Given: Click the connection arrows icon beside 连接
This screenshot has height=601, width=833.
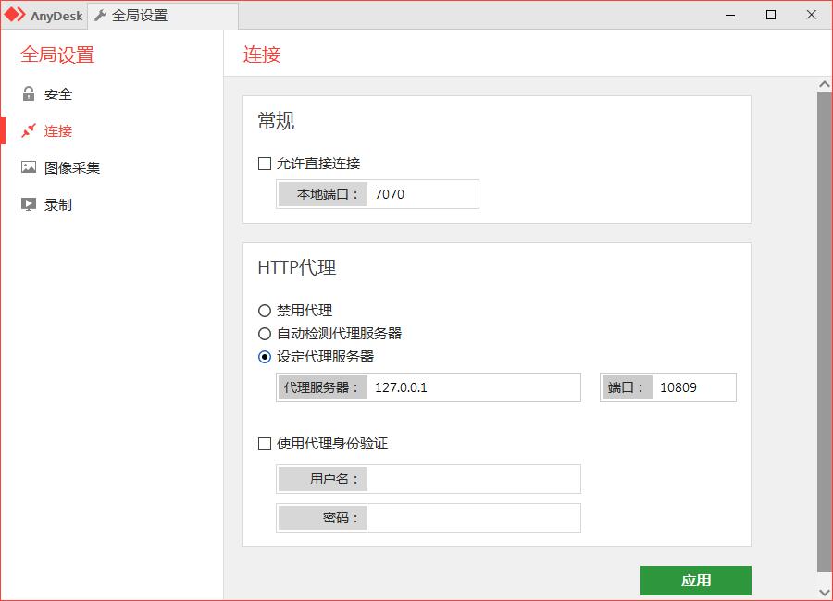Looking at the screenshot, I should 29,130.
